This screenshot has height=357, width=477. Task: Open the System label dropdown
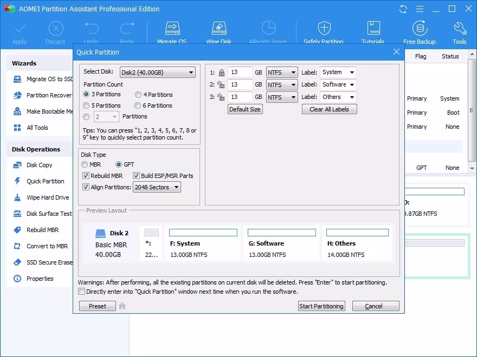(x=338, y=72)
